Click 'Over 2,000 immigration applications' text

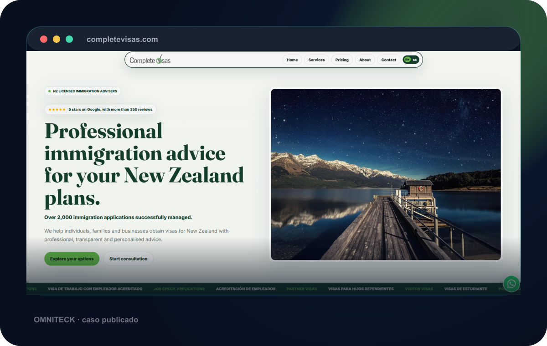pyautogui.click(x=118, y=217)
